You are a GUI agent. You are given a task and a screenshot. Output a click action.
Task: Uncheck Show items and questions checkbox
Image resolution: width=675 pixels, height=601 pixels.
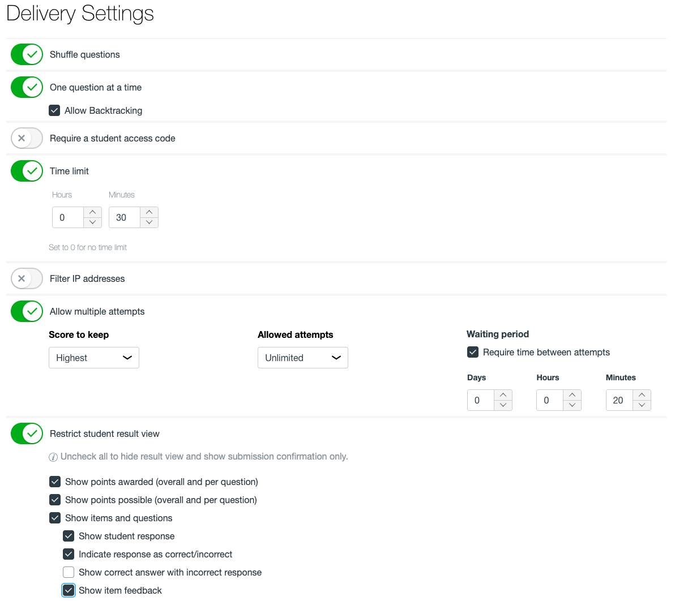point(55,518)
